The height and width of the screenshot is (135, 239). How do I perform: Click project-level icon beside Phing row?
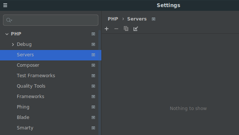click(x=93, y=107)
